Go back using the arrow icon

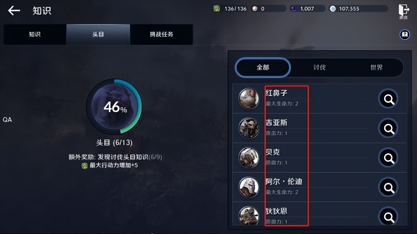[x=14, y=11]
